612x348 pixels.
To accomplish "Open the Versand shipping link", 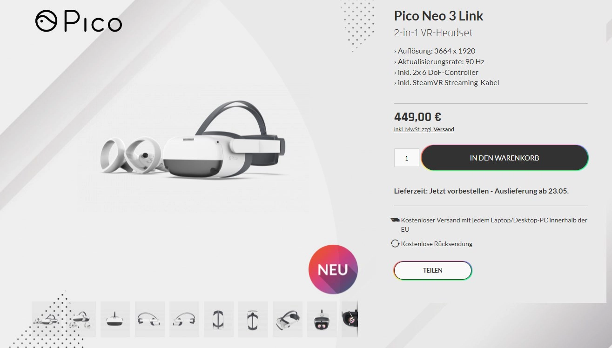I will click(444, 129).
